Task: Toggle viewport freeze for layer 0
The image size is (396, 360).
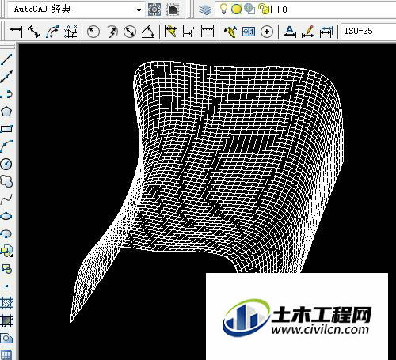Action: point(249,9)
